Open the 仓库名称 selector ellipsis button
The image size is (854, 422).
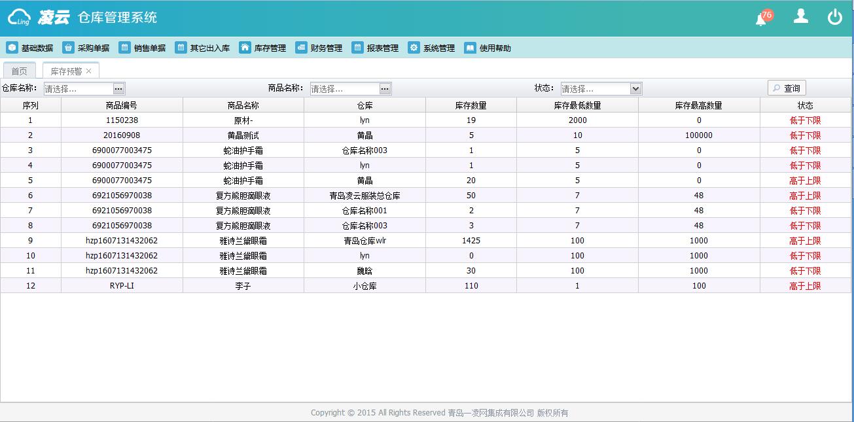pos(118,88)
